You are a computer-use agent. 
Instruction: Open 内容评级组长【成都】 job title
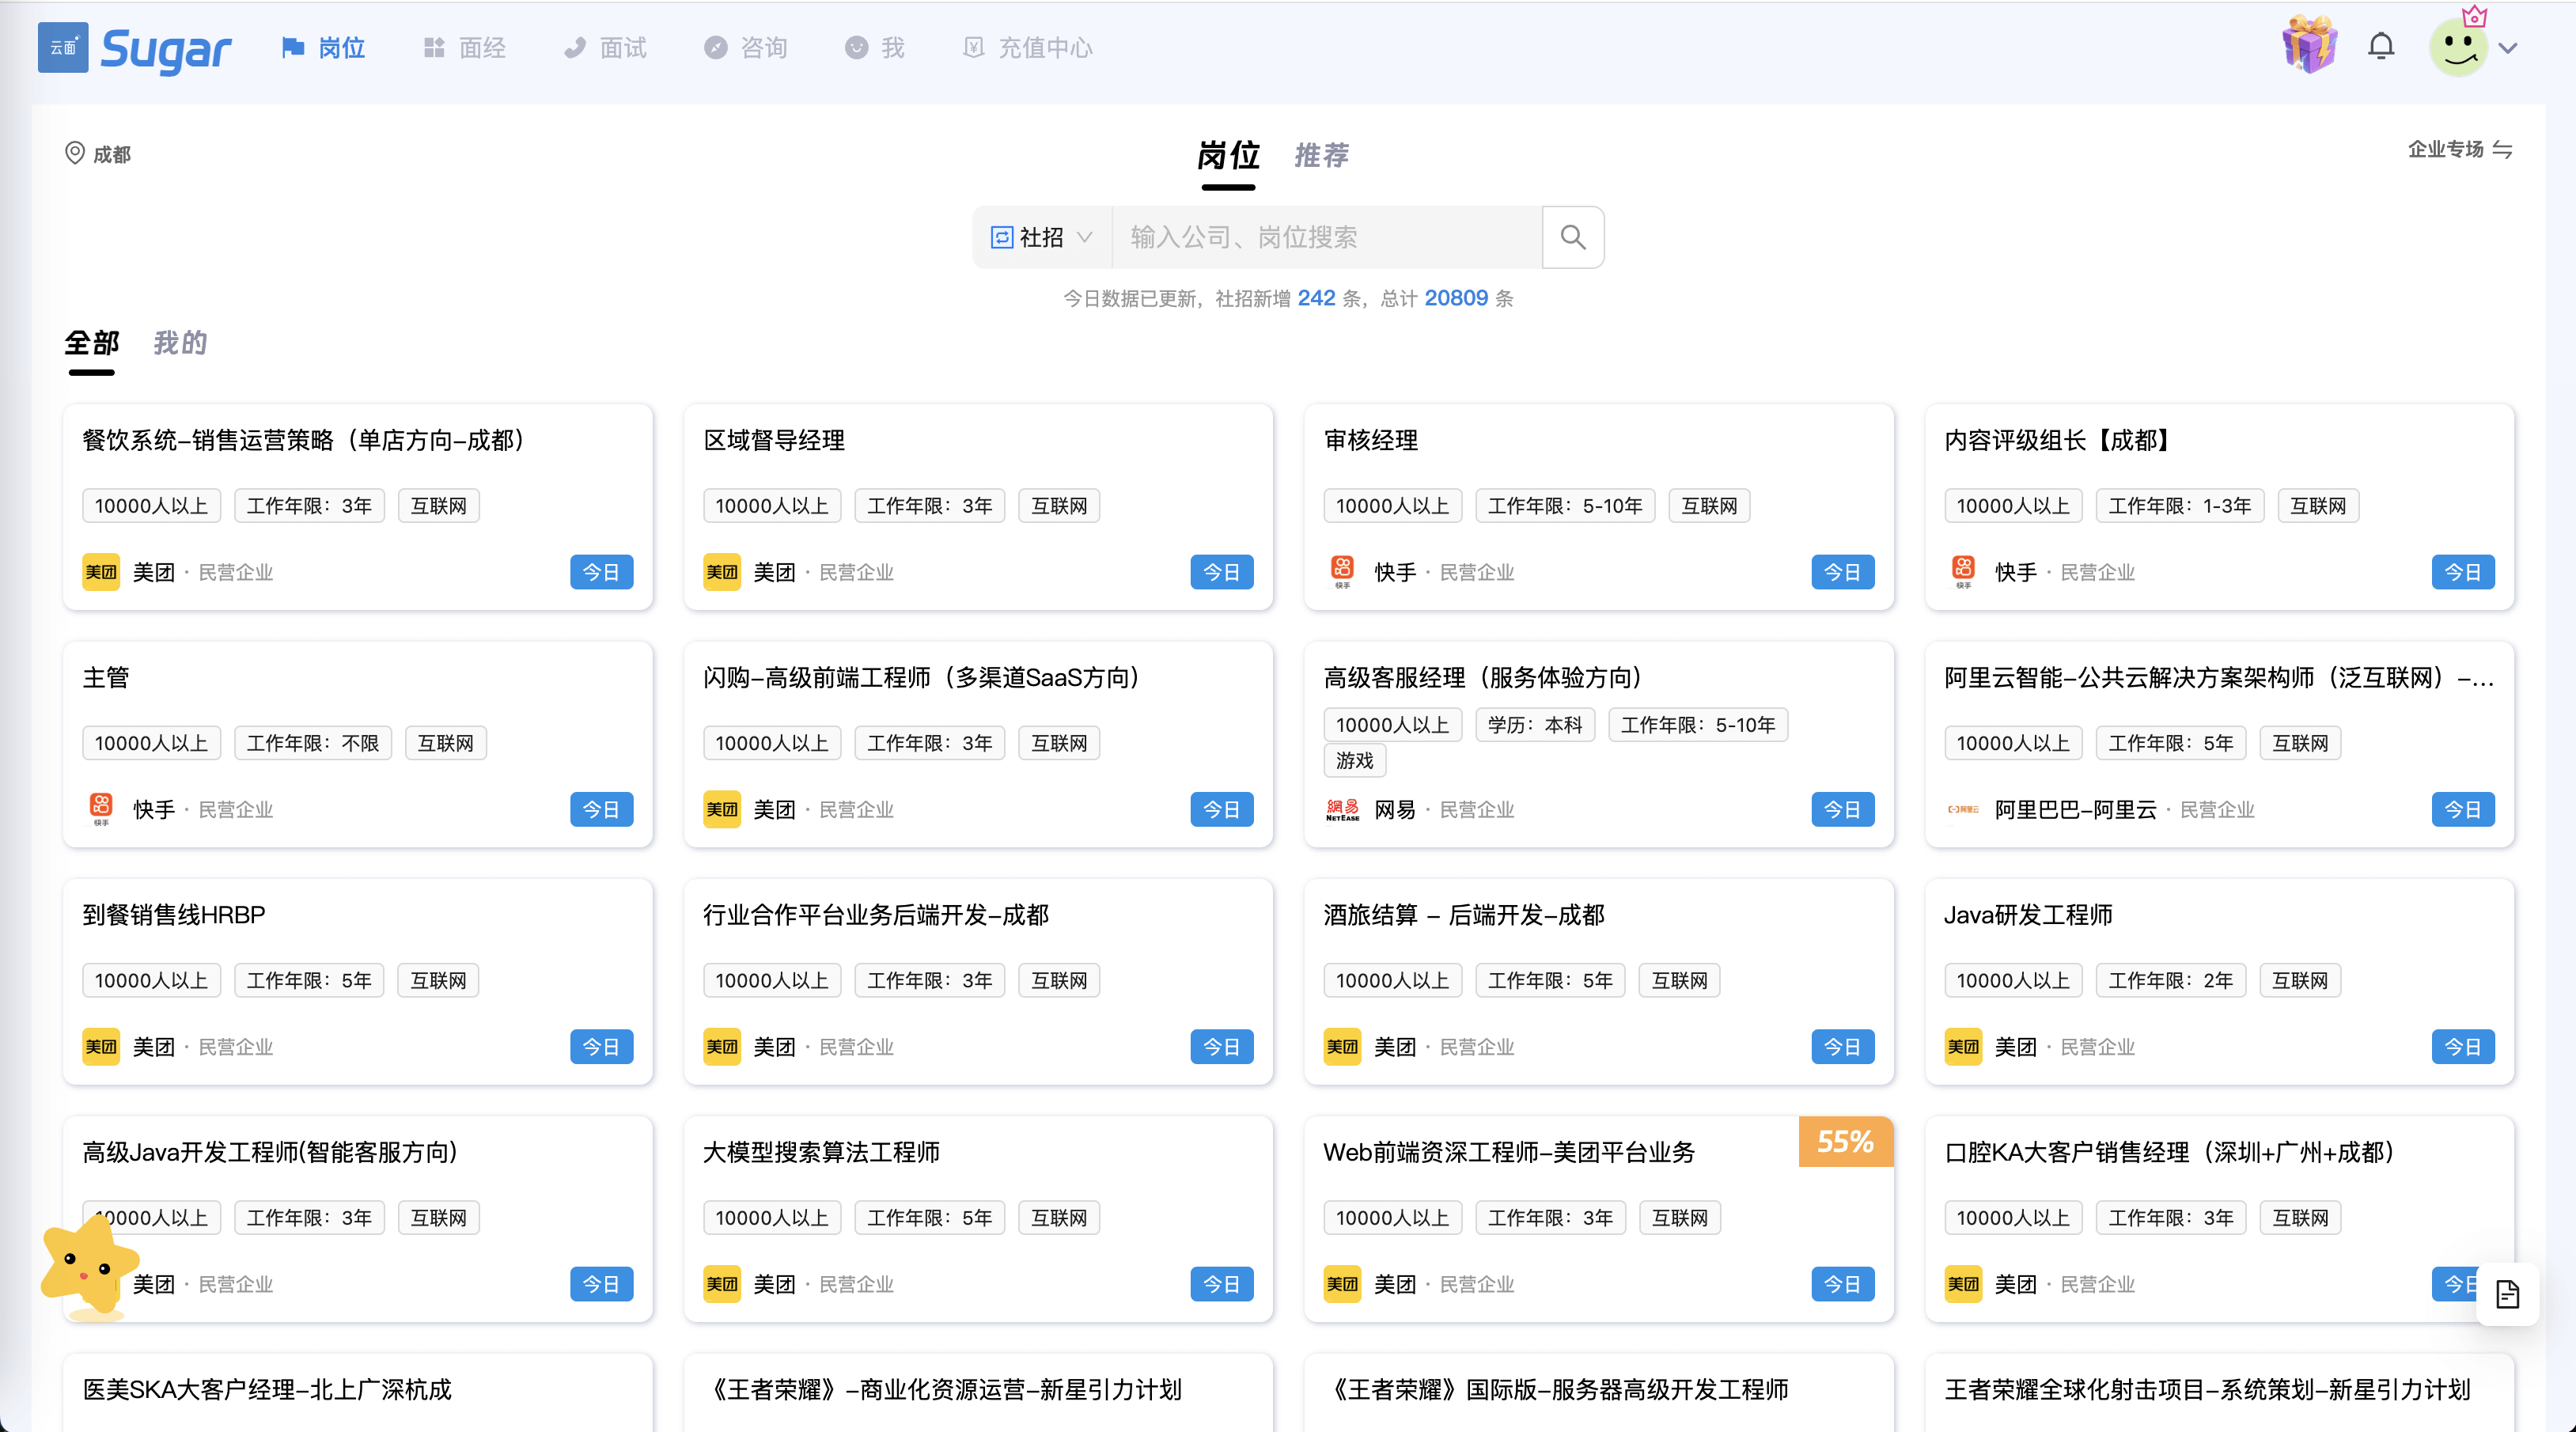click(x=2062, y=440)
